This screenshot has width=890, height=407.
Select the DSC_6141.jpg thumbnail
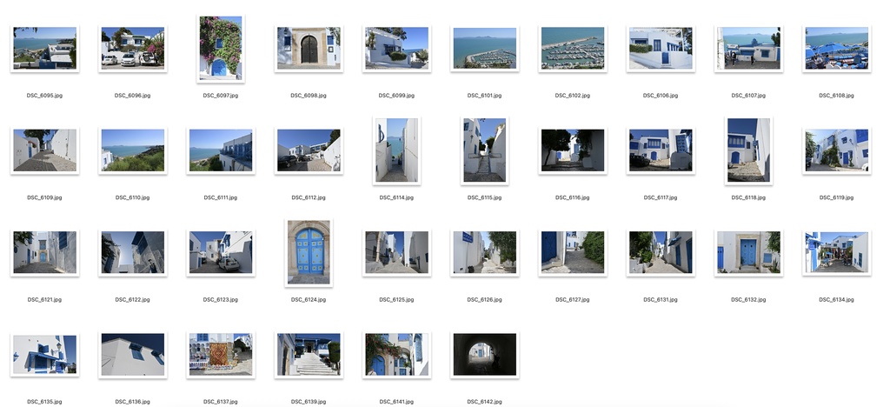tap(396, 355)
